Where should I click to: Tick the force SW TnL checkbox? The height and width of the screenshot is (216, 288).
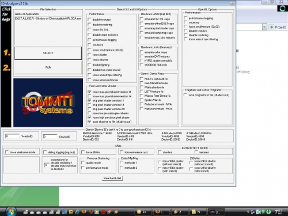[89, 29]
